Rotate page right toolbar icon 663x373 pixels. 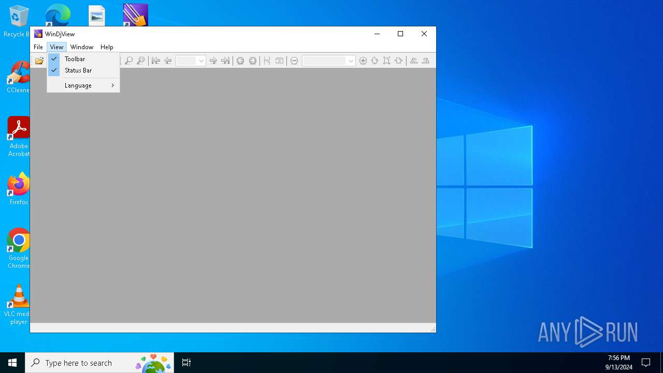426,61
